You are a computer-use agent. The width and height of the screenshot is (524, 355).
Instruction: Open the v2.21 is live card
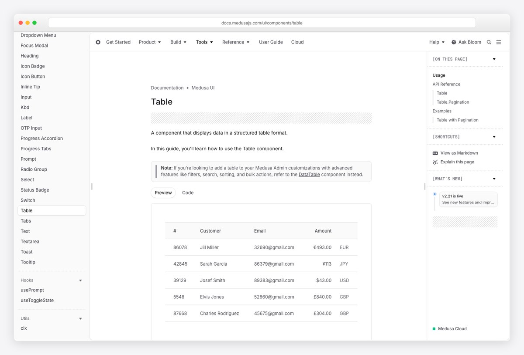pyautogui.click(x=468, y=199)
